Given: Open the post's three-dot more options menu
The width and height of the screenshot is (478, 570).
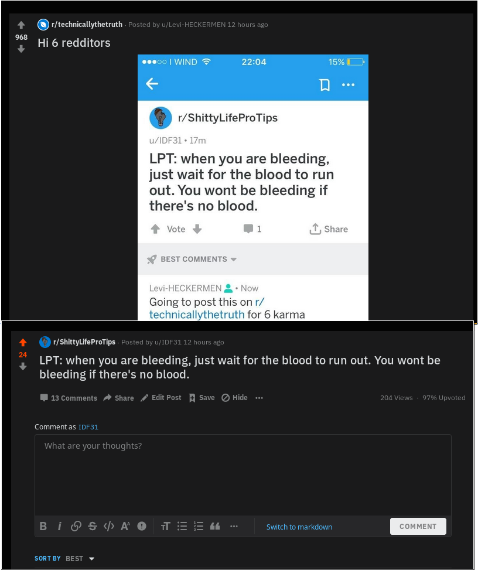Looking at the screenshot, I should point(259,398).
